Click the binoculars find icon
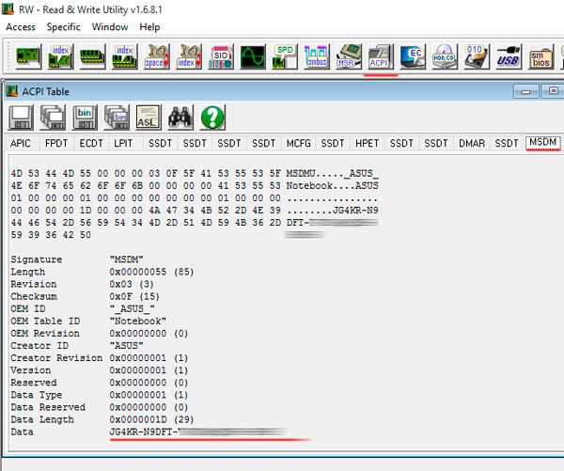Image resolution: width=564 pixels, height=471 pixels. coord(180,117)
